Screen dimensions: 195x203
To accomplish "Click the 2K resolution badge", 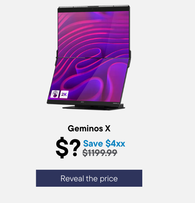I will (64, 94).
